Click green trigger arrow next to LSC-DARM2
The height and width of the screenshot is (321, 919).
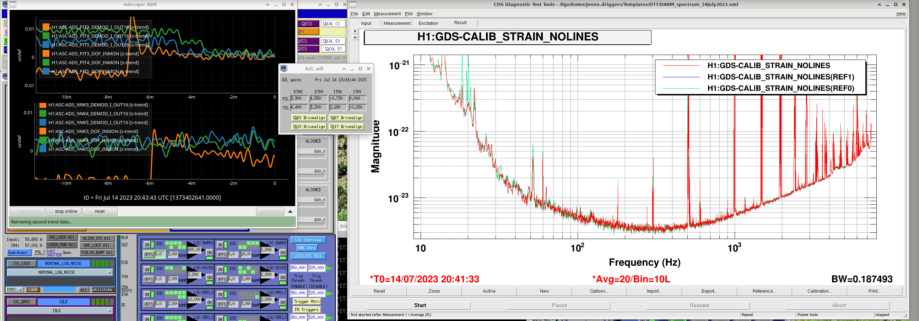pyautogui.click(x=330, y=268)
